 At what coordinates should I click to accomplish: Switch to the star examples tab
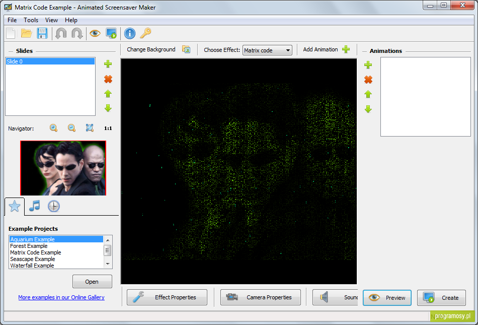(x=15, y=207)
